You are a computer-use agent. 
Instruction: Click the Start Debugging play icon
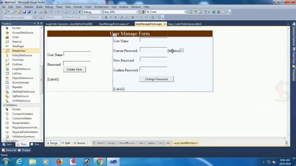[x=80, y=12]
